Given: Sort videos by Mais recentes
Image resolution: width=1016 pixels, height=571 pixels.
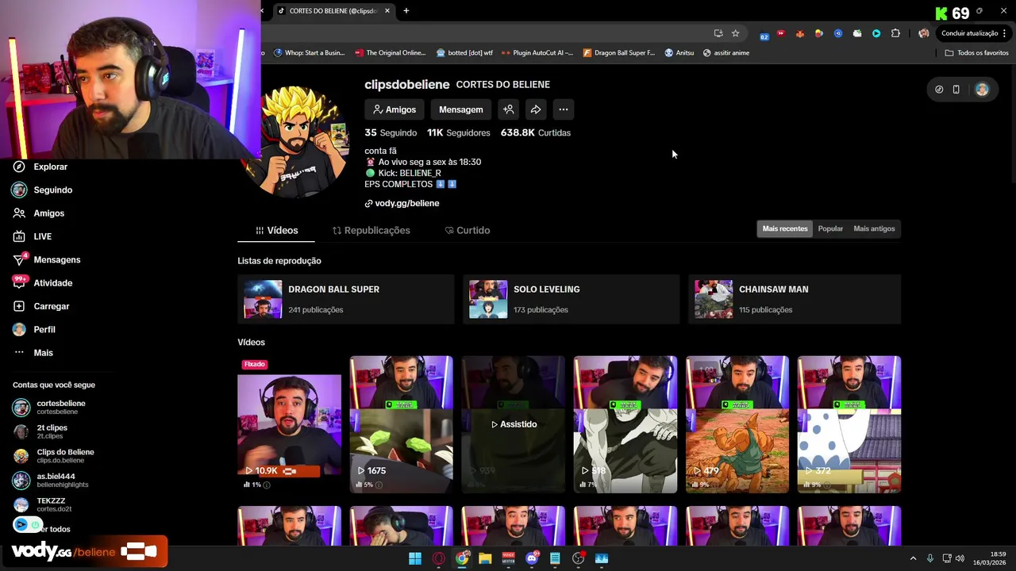Looking at the screenshot, I should [784, 228].
